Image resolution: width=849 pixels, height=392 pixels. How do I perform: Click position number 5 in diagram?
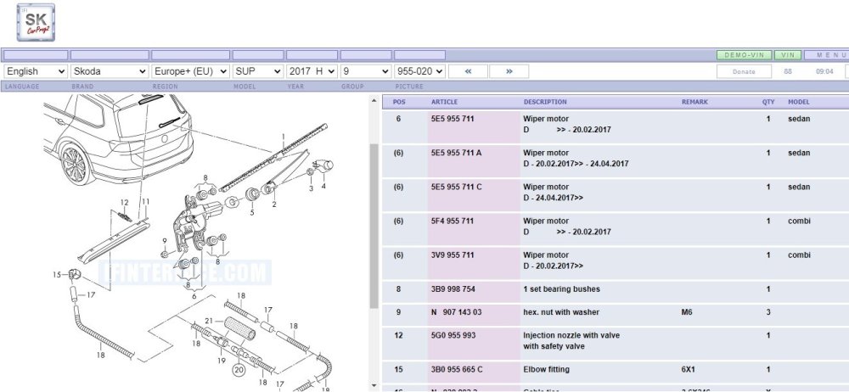pyautogui.click(x=252, y=213)
